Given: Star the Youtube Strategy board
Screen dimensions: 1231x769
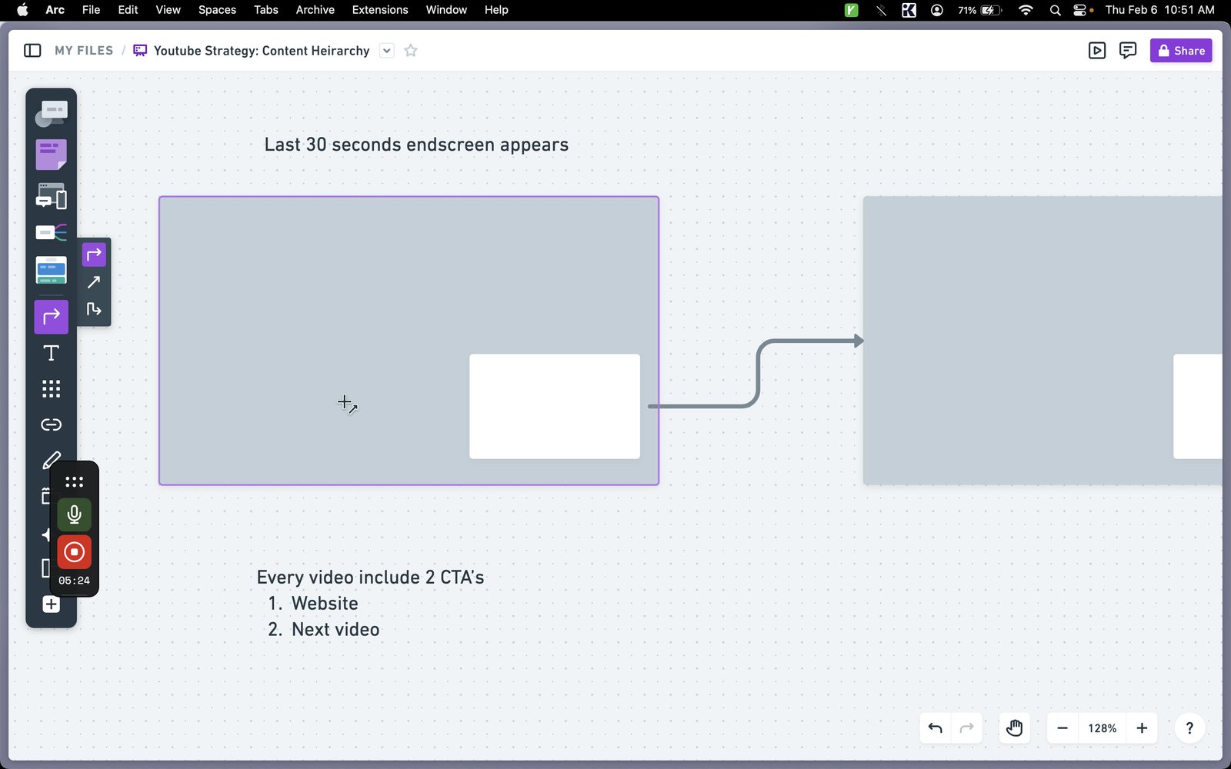Looking at the screenshot, I should (411, 51).
